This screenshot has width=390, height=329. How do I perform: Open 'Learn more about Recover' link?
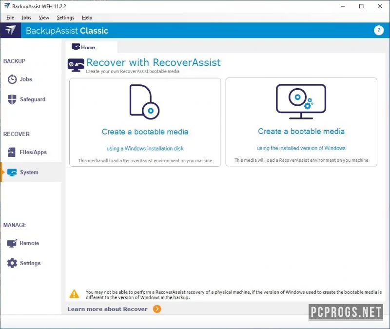[107, 309]
